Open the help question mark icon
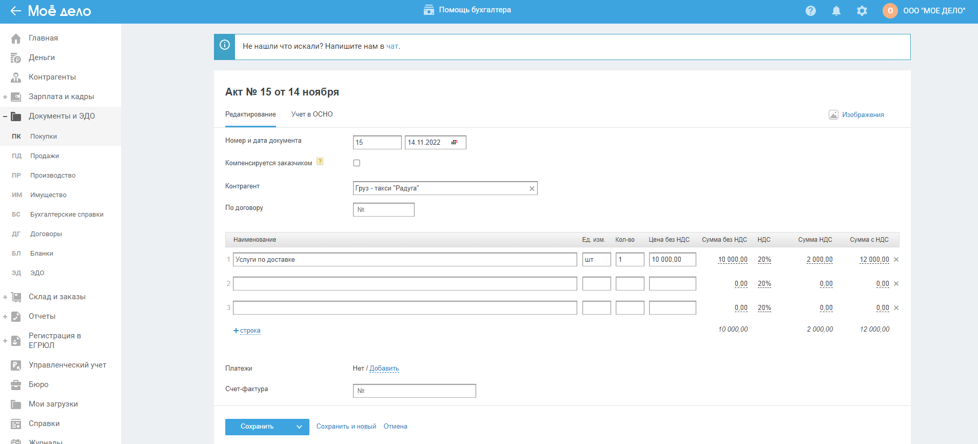 810,11
